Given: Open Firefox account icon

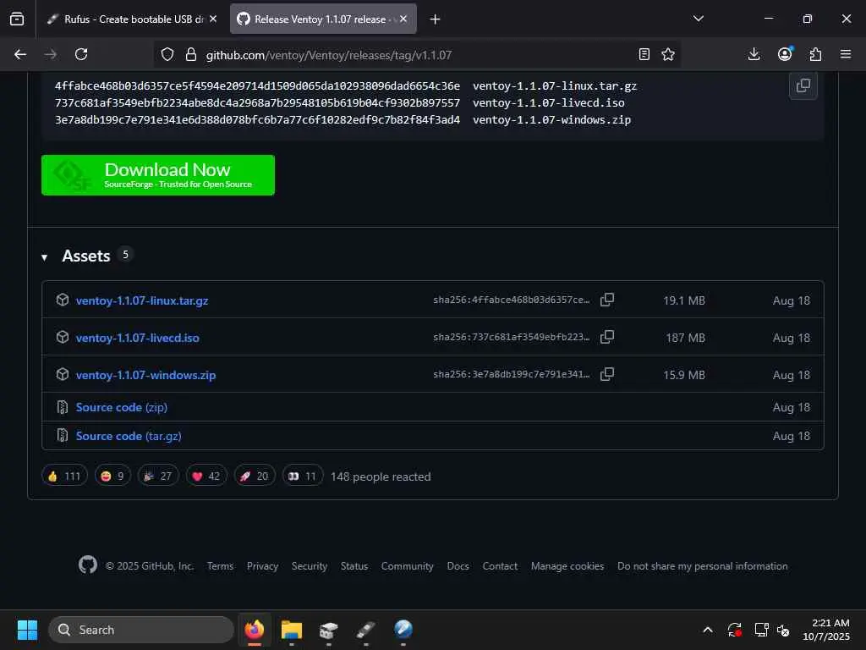Looking at the screenshot, I should (785, 53).
